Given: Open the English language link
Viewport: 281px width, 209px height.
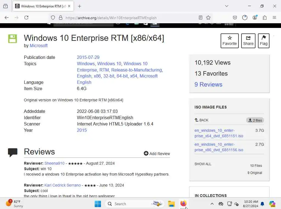Looking at the screenshot, I should tap(84, 82).
